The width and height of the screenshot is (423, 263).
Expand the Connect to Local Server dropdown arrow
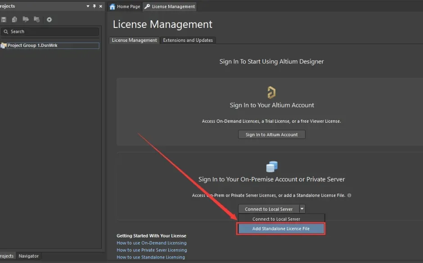click(302, 209)
